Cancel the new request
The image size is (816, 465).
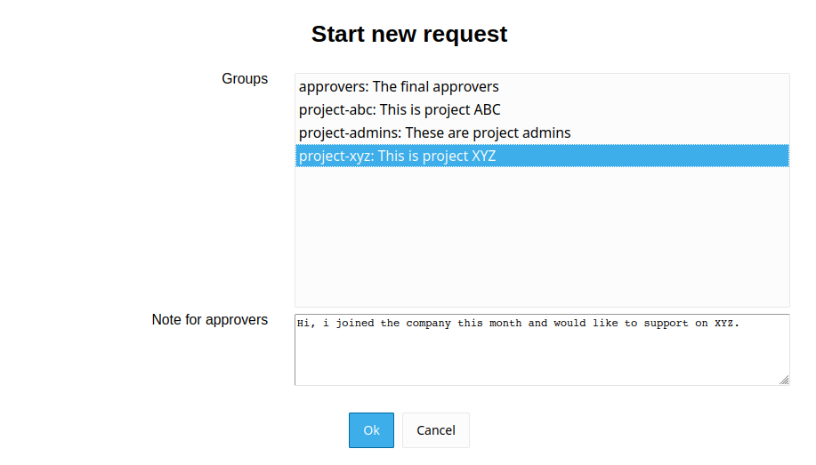(x=435, y=430)
